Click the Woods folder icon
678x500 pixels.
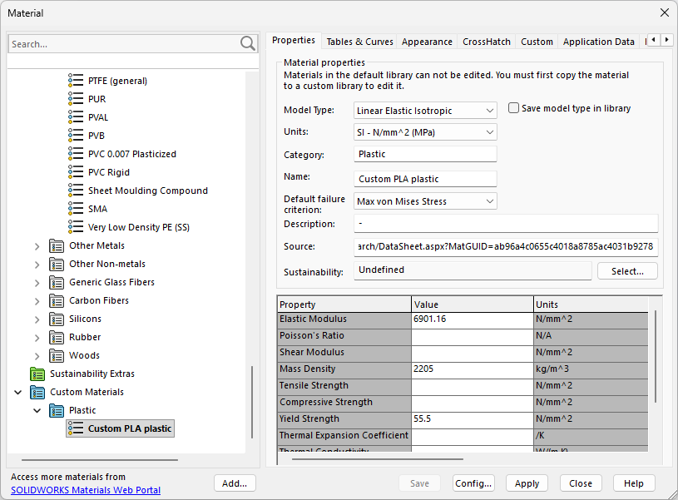click(57, 355)
